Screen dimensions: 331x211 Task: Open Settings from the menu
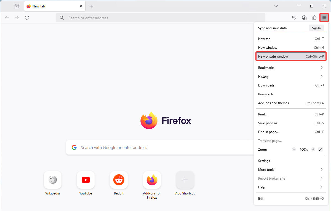pyautogui.click(x=291, y=161)
